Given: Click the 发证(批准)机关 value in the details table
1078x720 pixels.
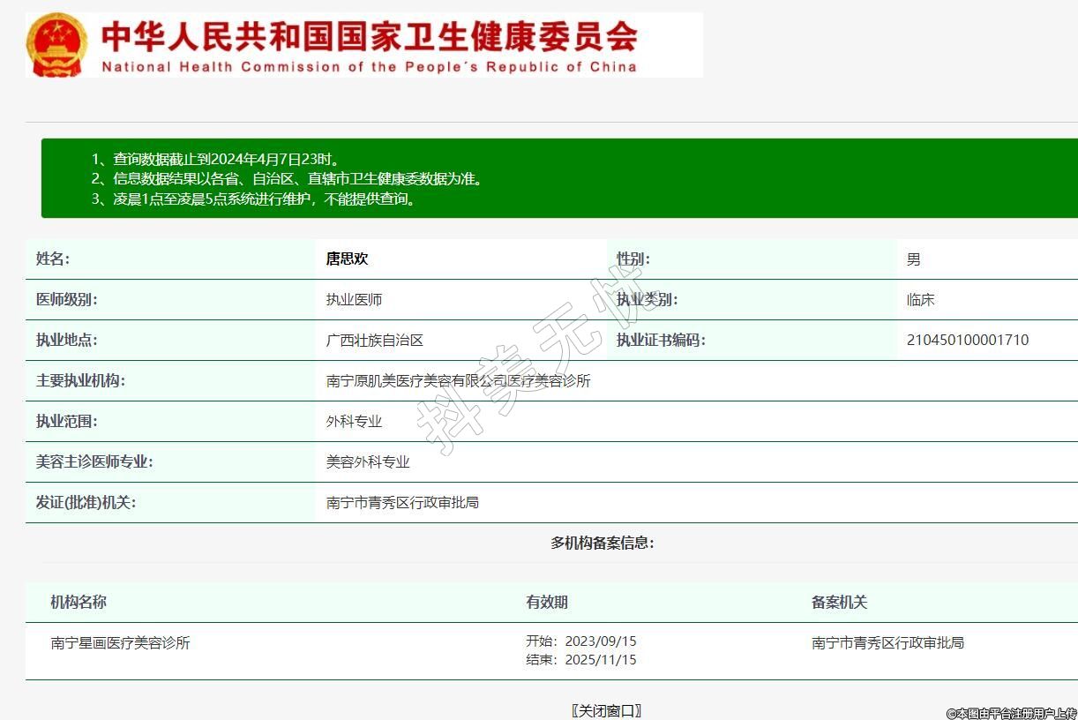Looking at the screenshot, I should 402,503.
